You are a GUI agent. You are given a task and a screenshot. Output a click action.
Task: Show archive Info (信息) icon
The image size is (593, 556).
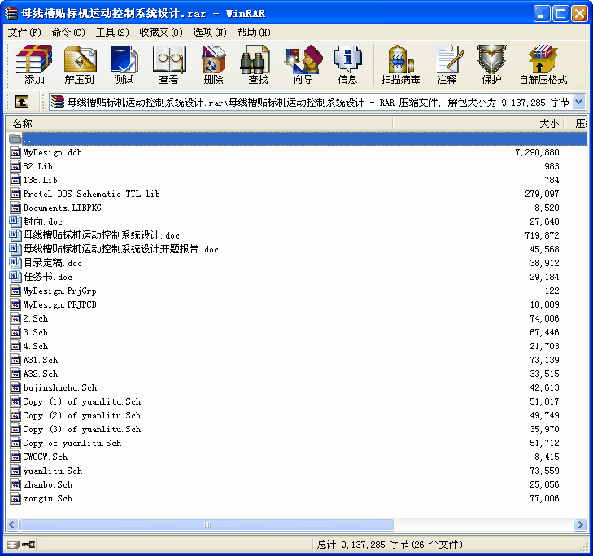(x=347, y=64)
